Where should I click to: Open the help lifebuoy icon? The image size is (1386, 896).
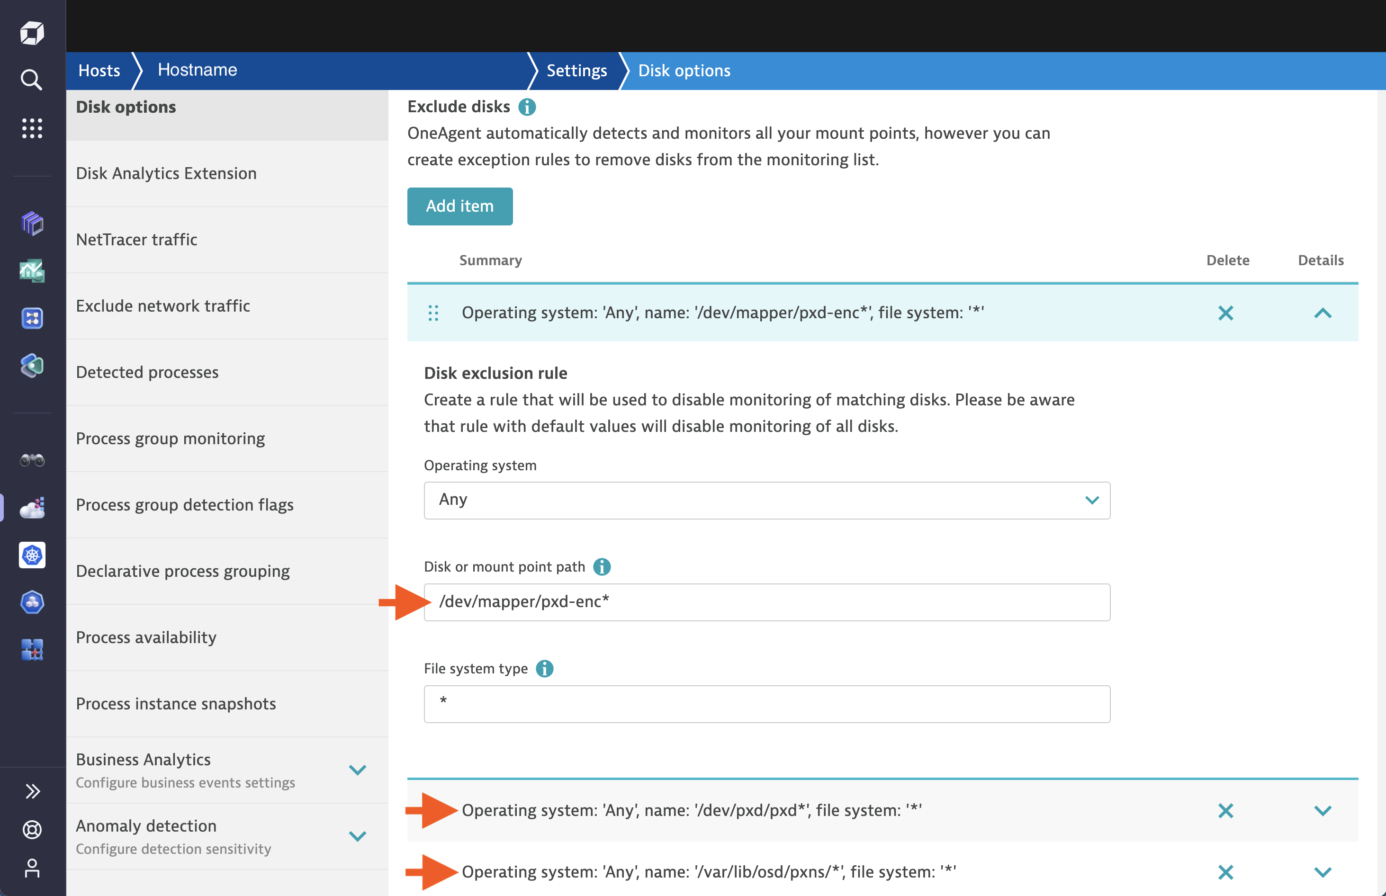32,829
